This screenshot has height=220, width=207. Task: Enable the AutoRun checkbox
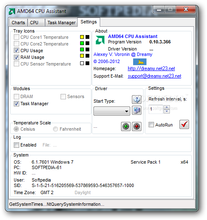(x=151, y=125)
